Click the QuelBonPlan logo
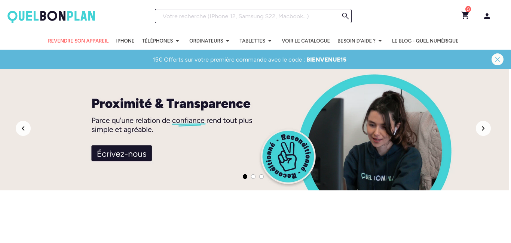 pyautogui.click(x=51, y=16)
